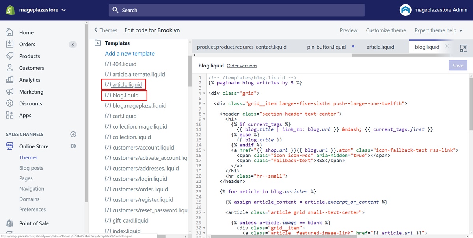
Task: Open customers/order.liquid template file
Action: [x=136, y=189]
